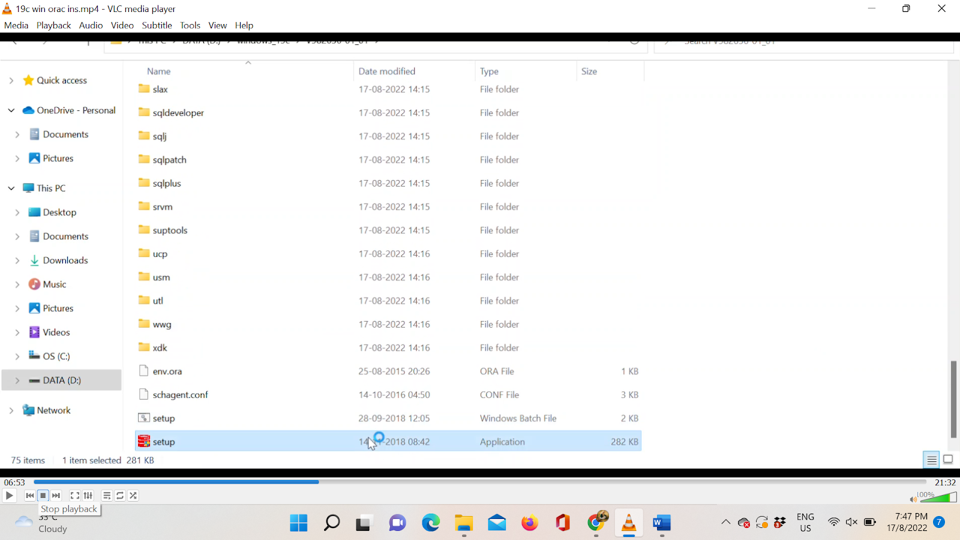
Task: Open Microsoft Office from taskbar
Action: point(563,523)
